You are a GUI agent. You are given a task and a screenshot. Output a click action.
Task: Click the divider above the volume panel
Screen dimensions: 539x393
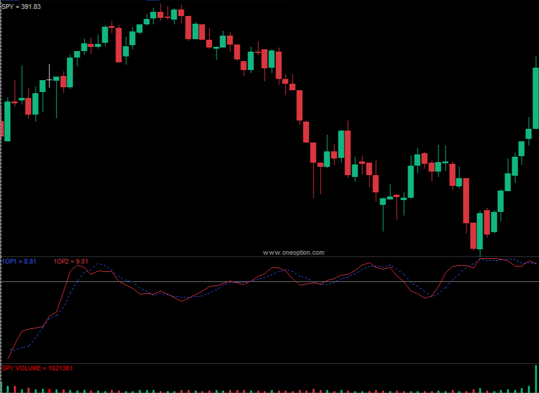[268, 364]
